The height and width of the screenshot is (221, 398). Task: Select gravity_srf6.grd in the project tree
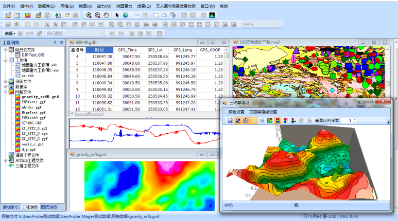pyautogui.click(x=40, y=97)
